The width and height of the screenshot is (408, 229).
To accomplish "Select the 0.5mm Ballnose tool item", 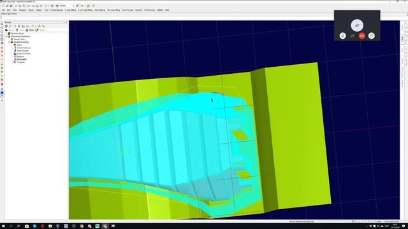I will 24,48.
